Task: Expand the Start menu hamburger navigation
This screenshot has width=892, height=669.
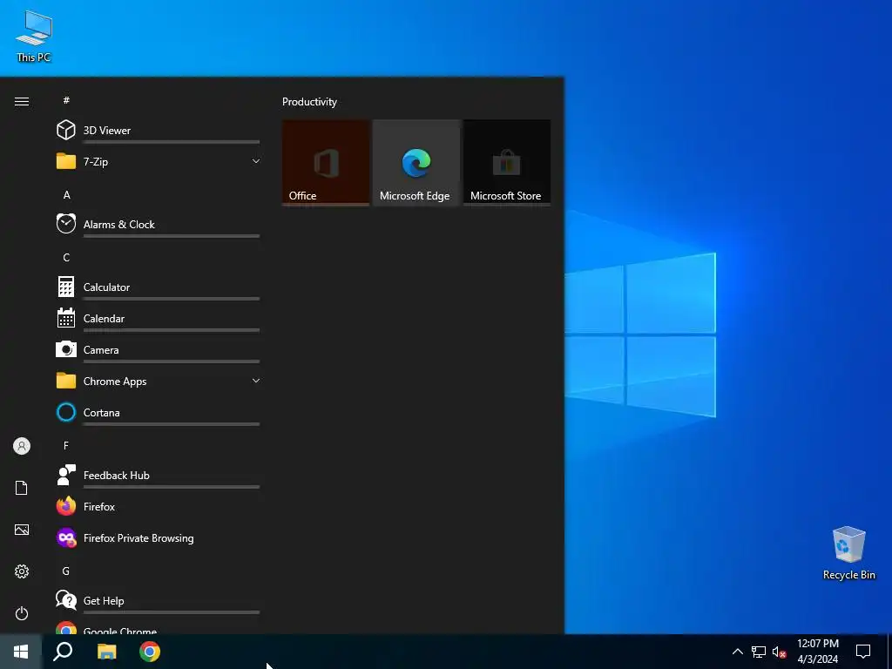Action: tap(22, 101)
